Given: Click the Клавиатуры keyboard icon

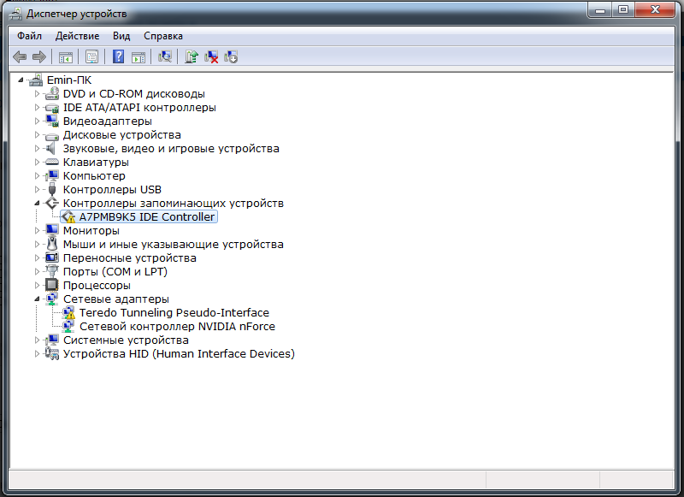Looking at the screenshot, I should pos(52,162).
